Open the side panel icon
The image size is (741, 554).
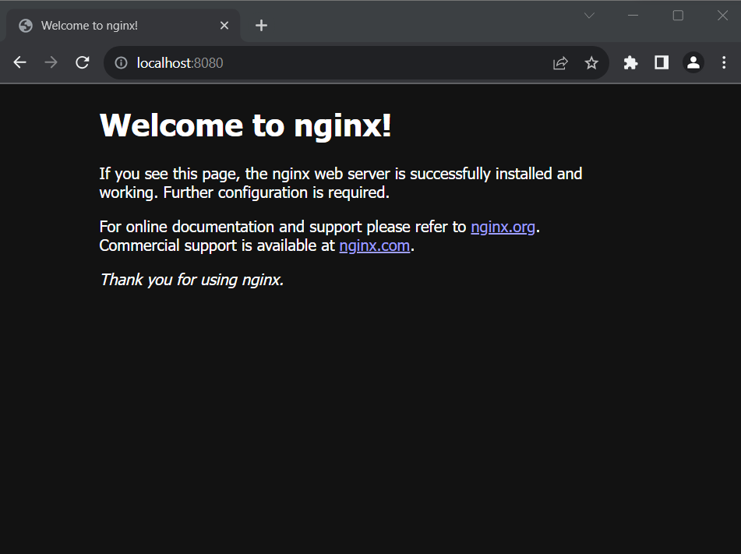tap(662, 62)
